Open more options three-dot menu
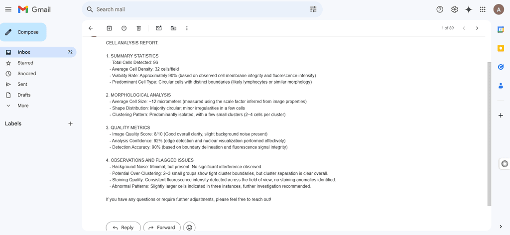The width and height of the screenshot is (510, 235). point(187,28)
